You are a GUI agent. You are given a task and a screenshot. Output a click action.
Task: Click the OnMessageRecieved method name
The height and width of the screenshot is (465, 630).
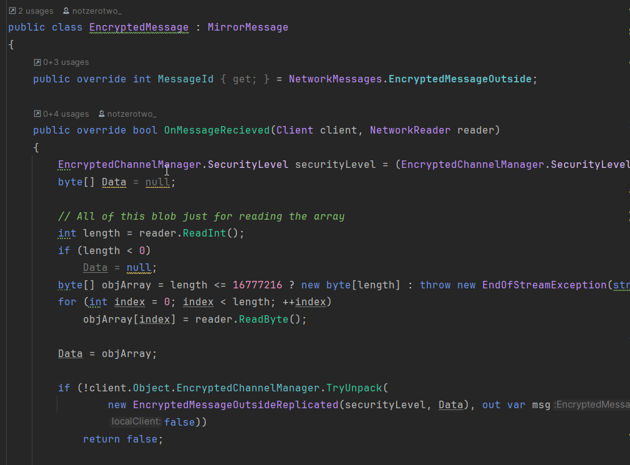coord(217,130)
